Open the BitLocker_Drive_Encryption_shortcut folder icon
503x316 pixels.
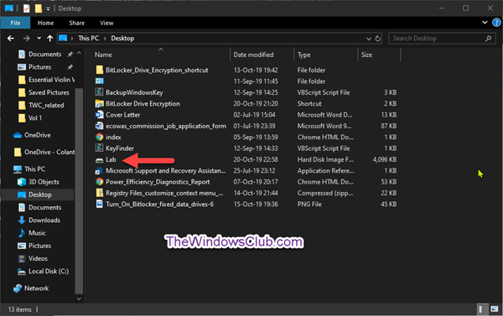pyautogui.click(x=100, y=70)
